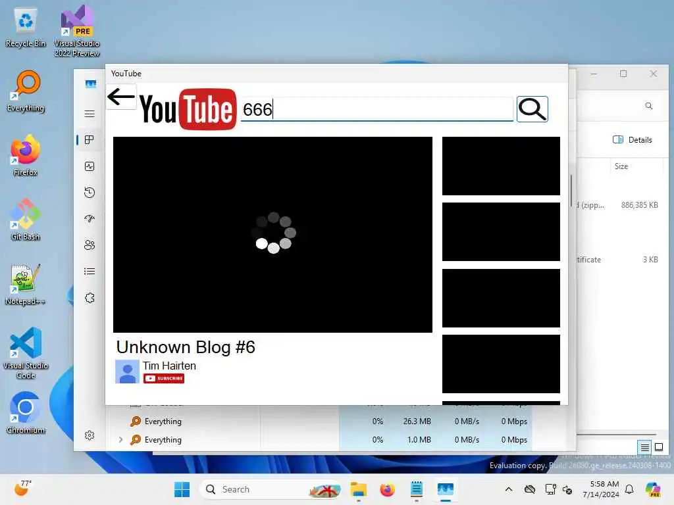Focus the YouTube search field containing 666
The image size is (674, 505).
(377, 109)
